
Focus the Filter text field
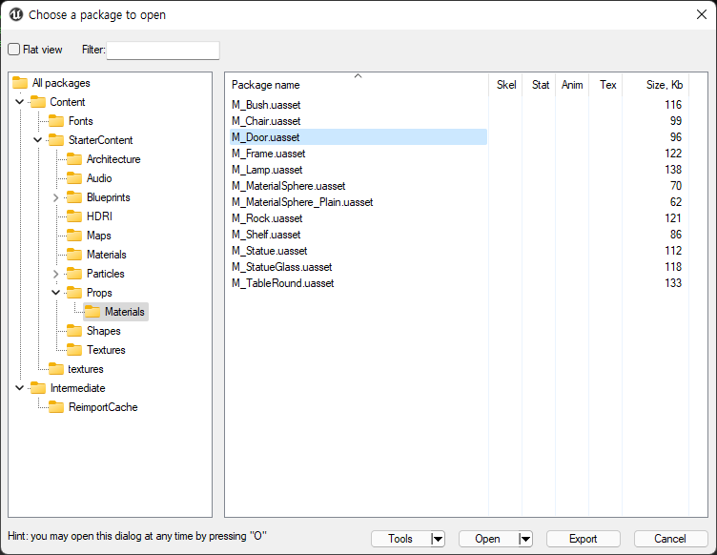[163, 50]
